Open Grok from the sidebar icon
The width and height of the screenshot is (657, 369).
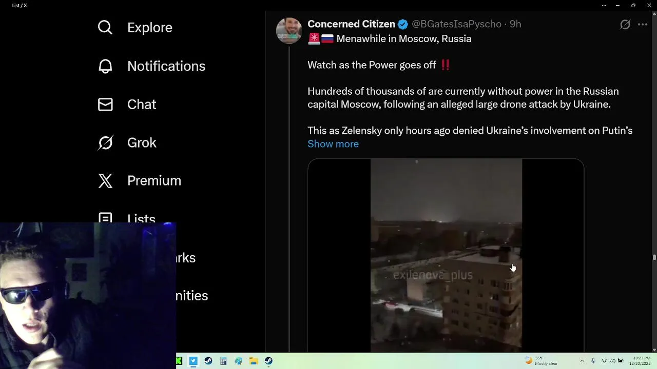tap(105, 142)
